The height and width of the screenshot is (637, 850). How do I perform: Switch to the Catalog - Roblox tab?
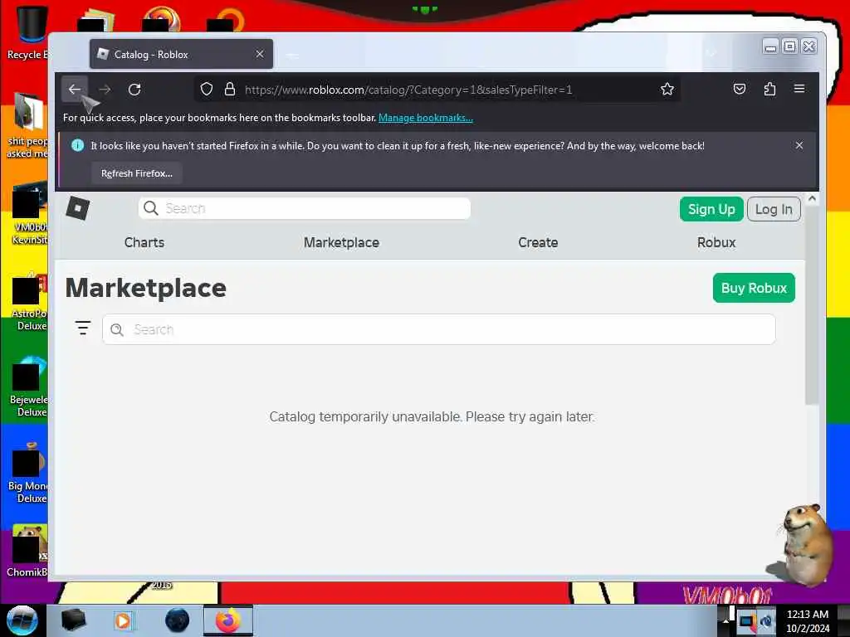[181, 54]
